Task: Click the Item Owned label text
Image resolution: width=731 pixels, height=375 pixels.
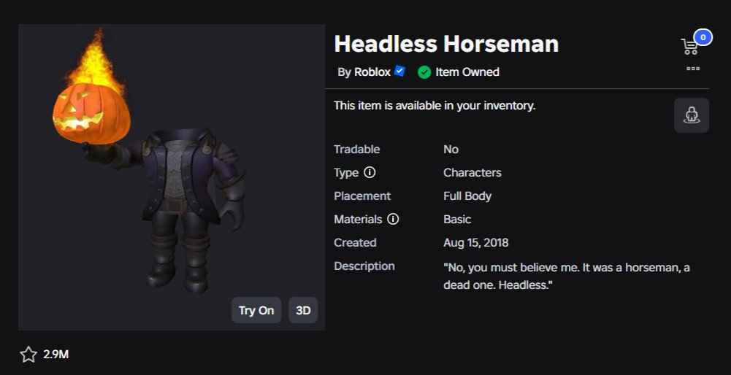Action: 467,72
